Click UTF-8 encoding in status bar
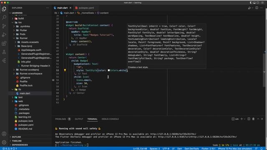267x150 pixels. click(x=166, y=149)
